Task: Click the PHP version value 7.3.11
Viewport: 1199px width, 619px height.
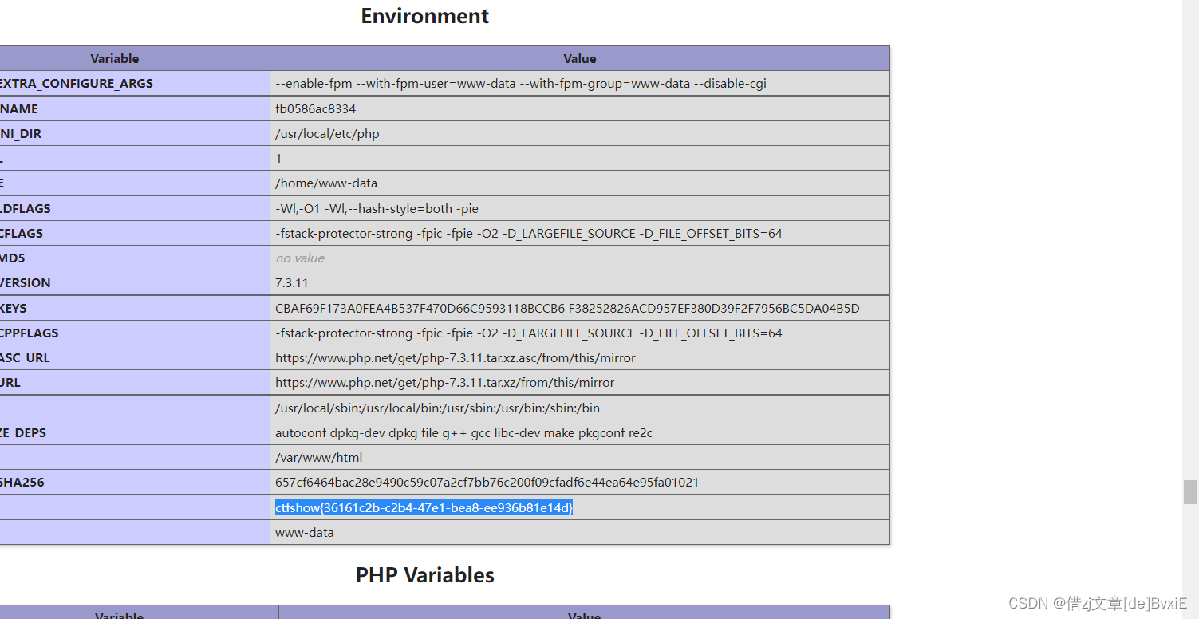Action: [292, 282]
